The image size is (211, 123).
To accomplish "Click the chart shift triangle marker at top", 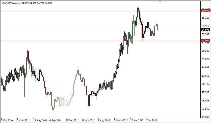I will pyautogui.click(x=160, y=2).
